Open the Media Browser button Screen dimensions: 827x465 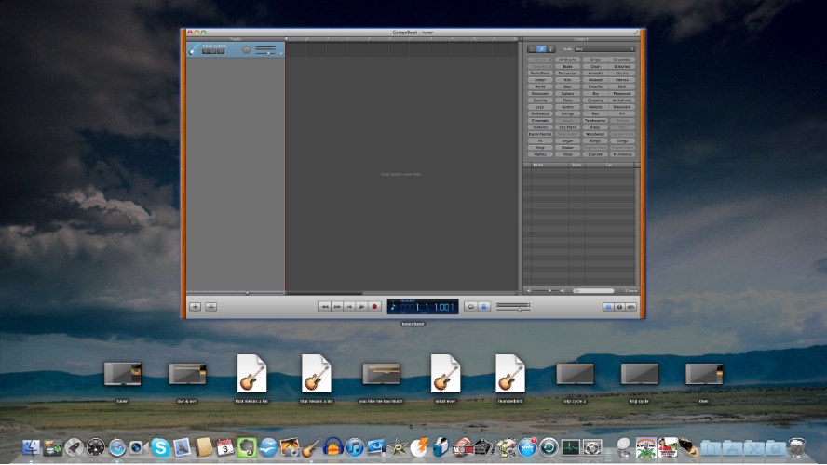click(x=631, y=306)
